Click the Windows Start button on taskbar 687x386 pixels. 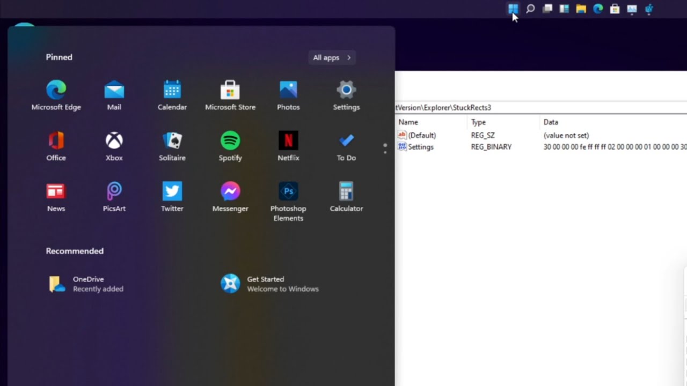(x=513, y=9)
